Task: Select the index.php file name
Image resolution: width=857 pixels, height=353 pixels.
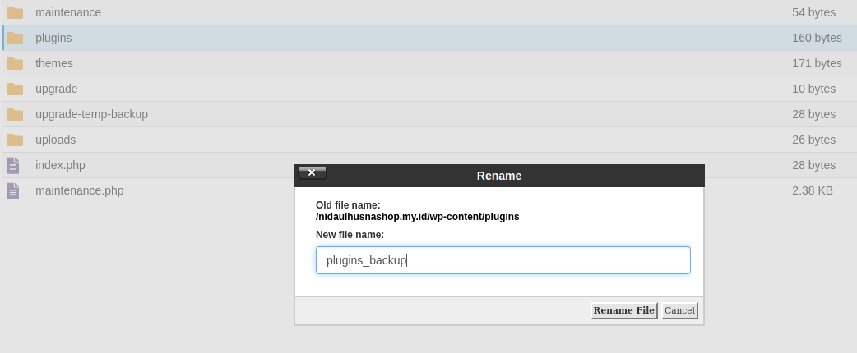Action: pos(60,165)
